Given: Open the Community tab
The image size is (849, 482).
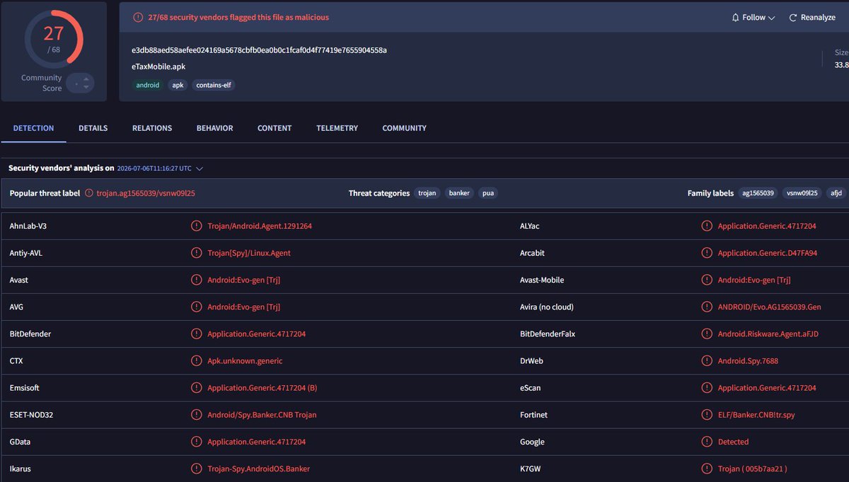Looking at the screenshot, I should (x=404, y=128).
